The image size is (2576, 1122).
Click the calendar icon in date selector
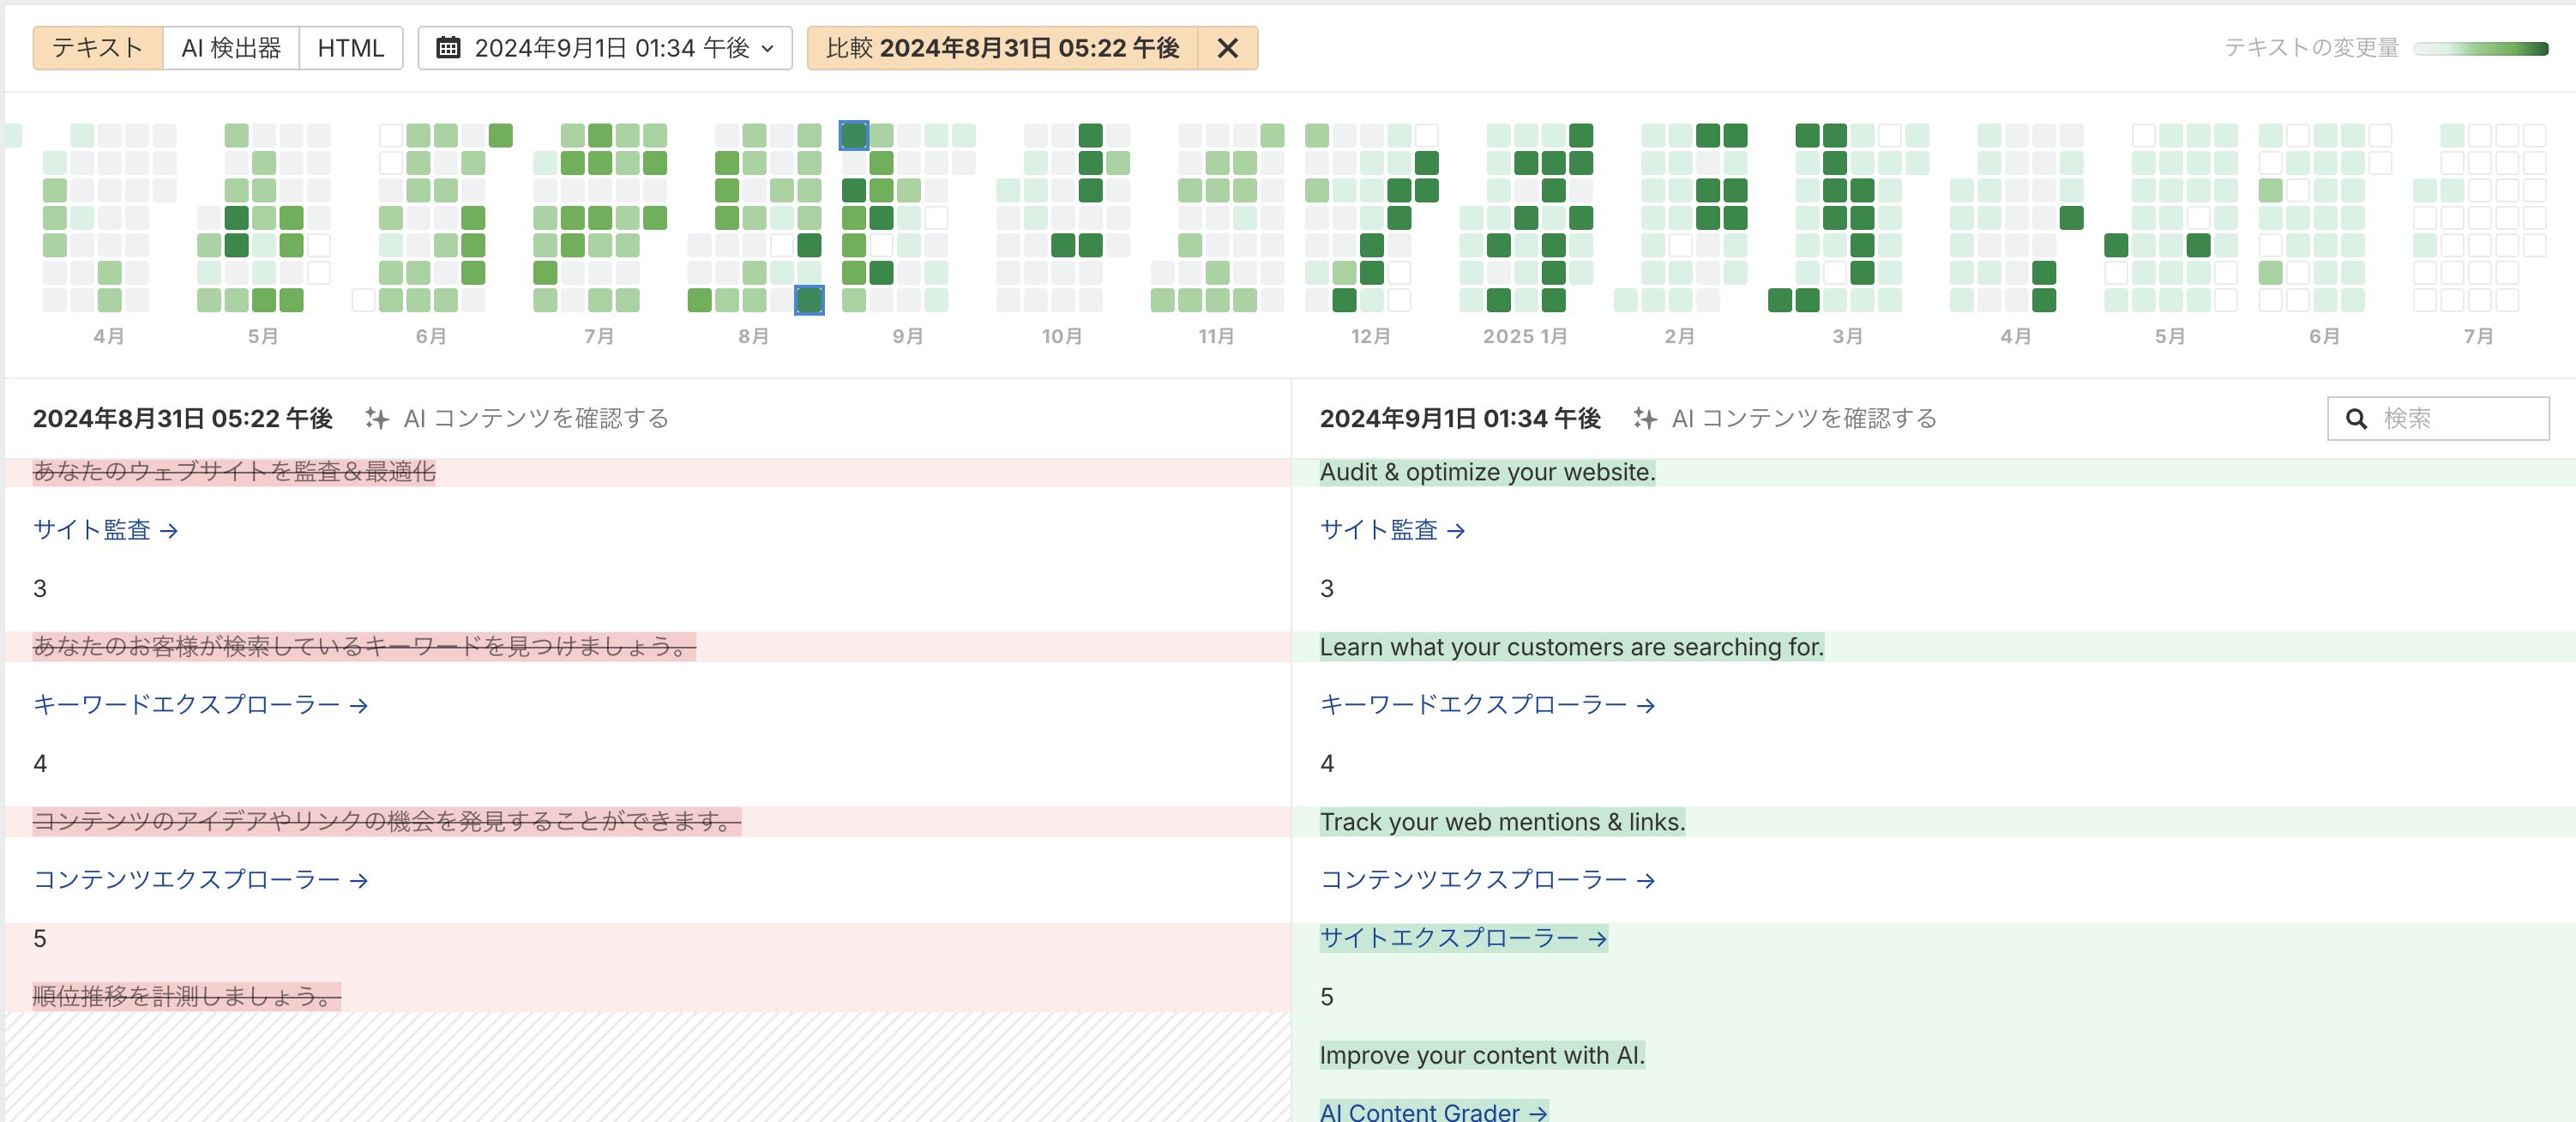(448, 48)
